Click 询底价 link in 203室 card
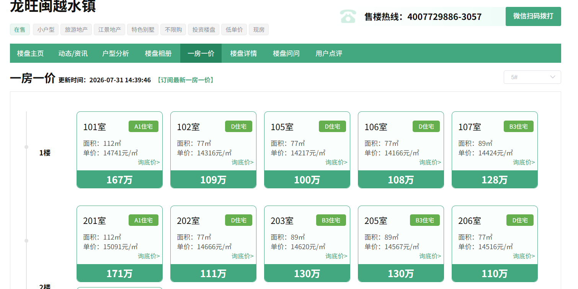The width and height of the screenshot is (578, 289). coord(336,256)
